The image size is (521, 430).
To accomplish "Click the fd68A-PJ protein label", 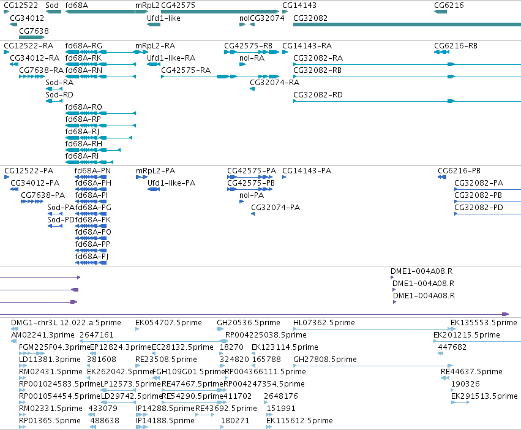I will pyautogui.click(x=92, y=257).
